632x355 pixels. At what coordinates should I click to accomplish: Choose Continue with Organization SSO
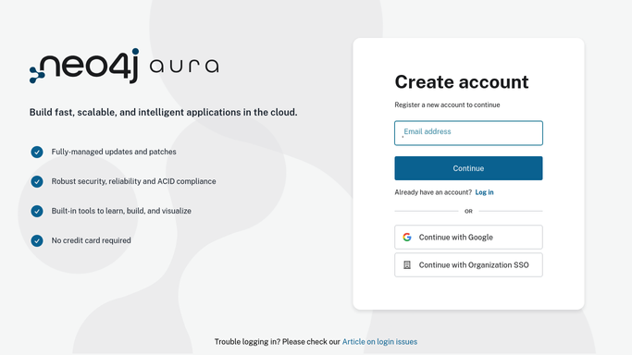coord(468,264)
